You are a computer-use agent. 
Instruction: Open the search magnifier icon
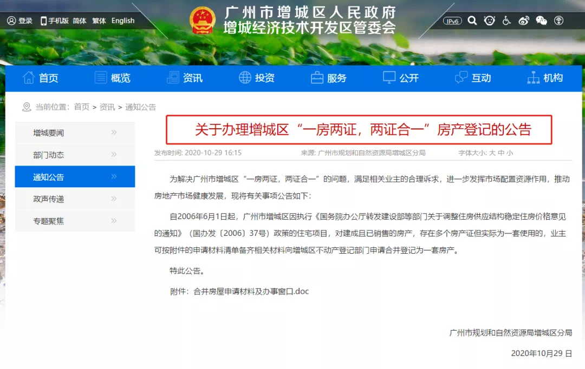(472, 21)
